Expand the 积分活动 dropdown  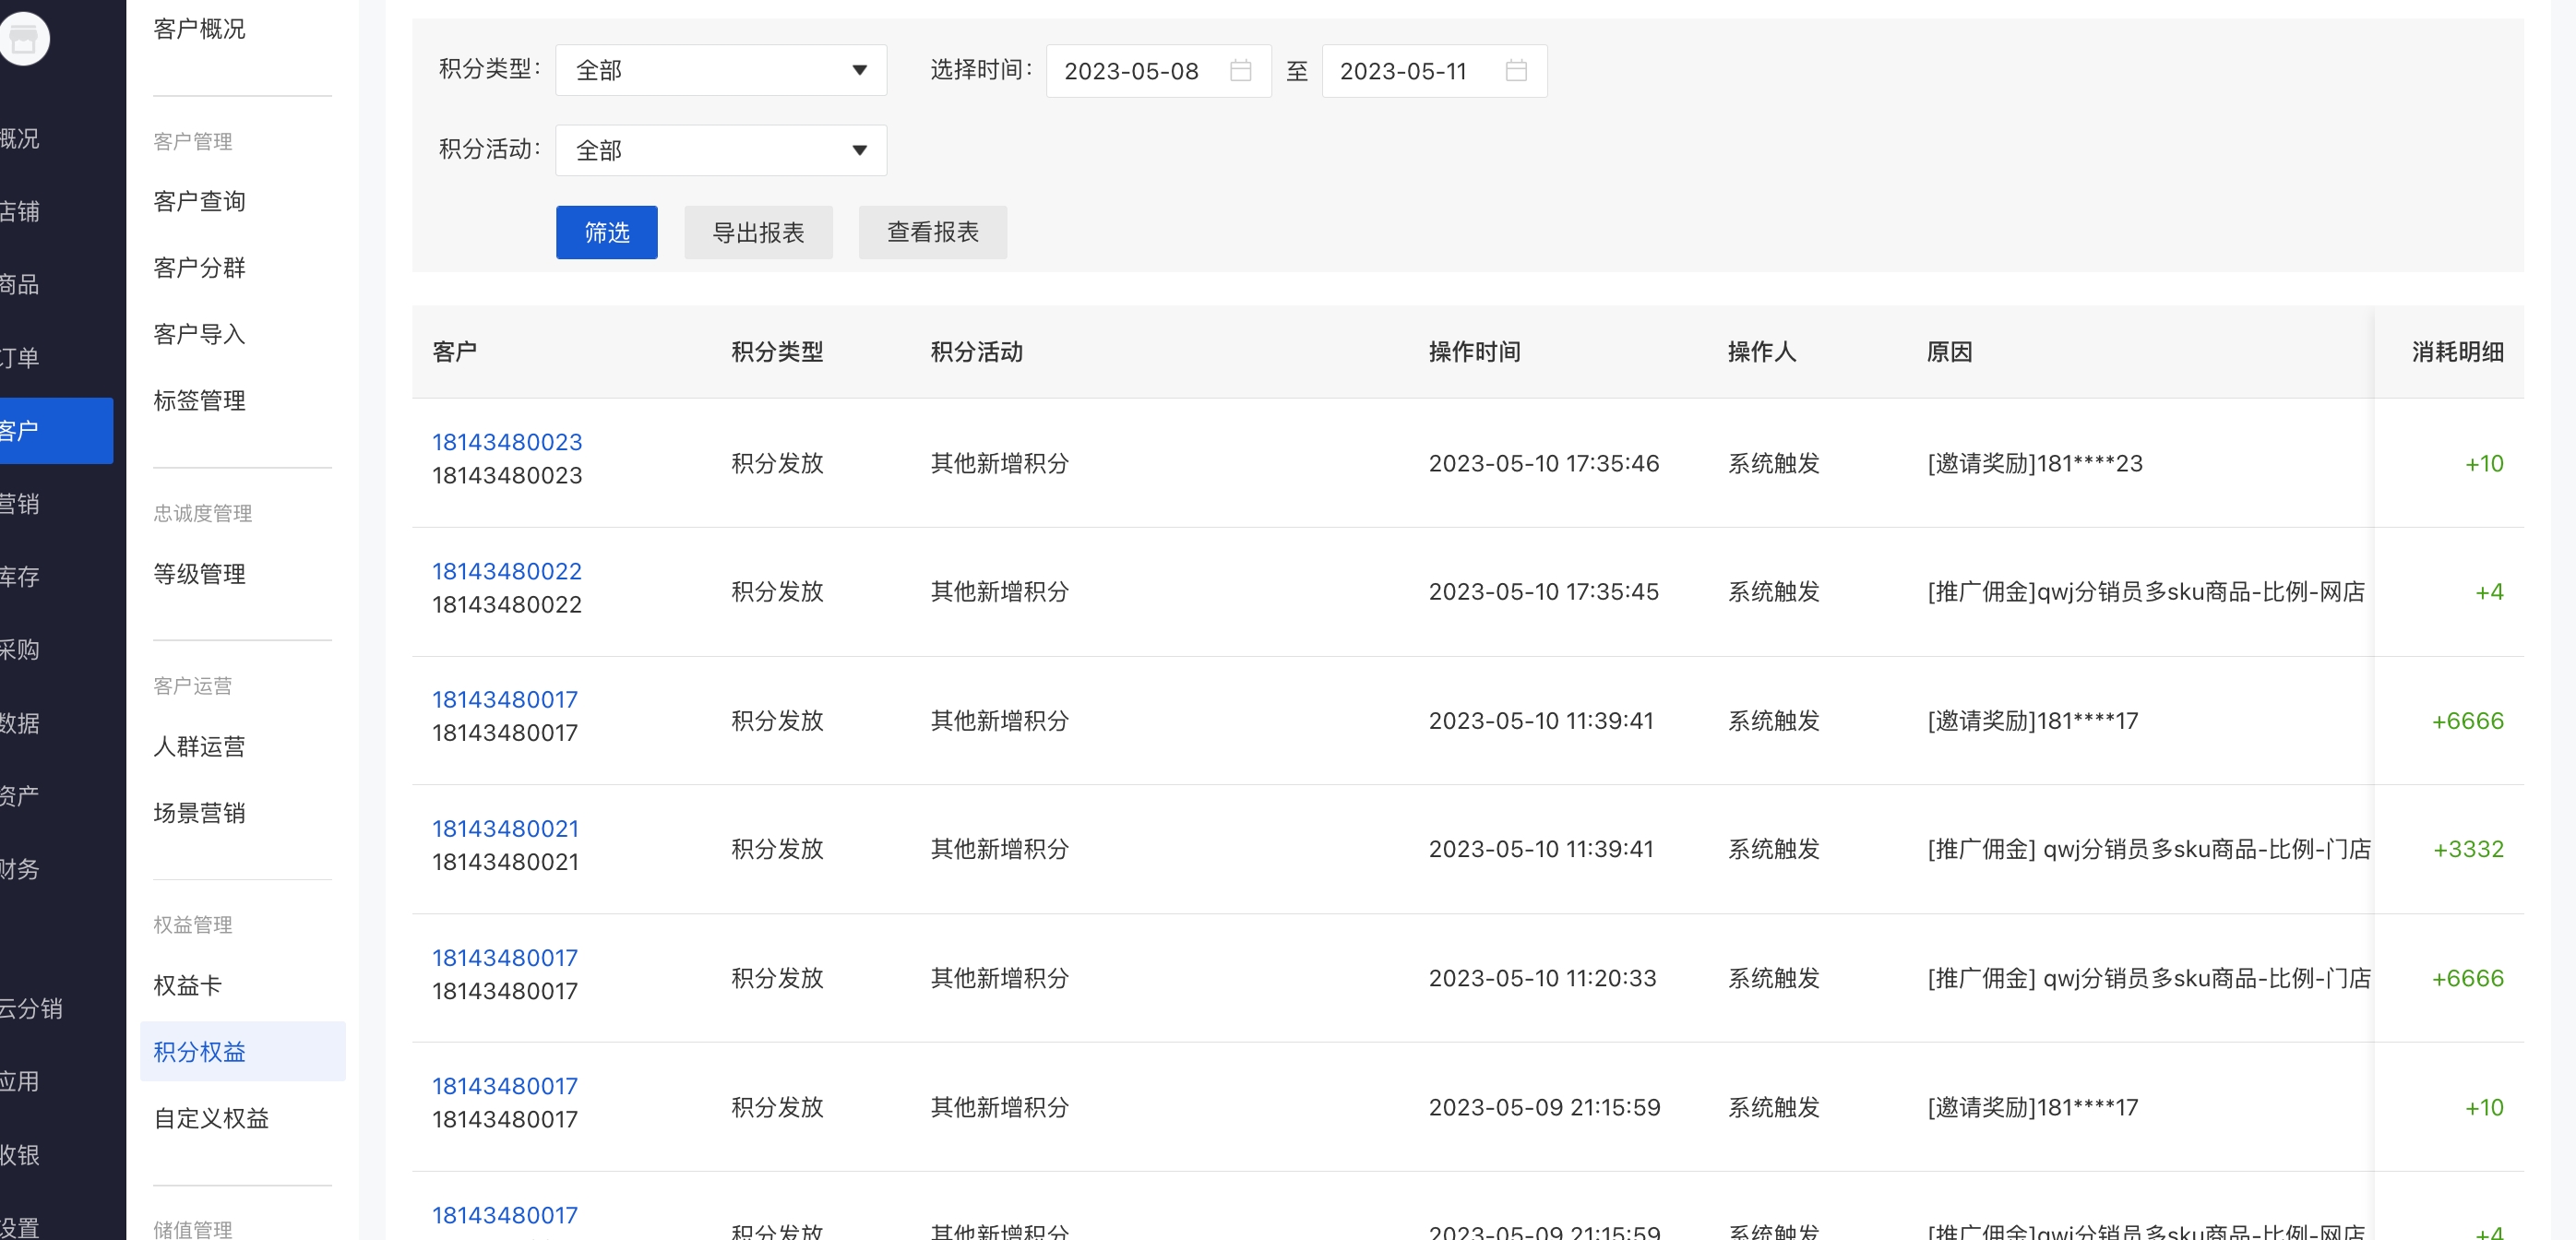pyautogui.click(x=721, y=150)
